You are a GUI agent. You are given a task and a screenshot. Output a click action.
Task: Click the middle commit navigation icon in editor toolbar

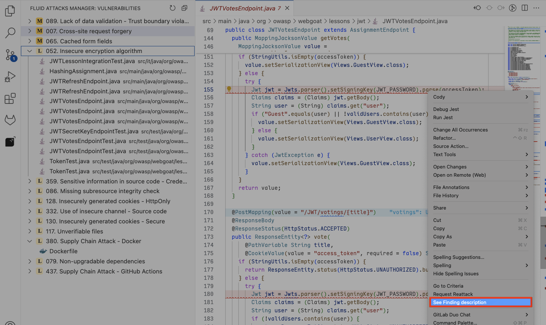pyautogui.click(x=489, y=8)
